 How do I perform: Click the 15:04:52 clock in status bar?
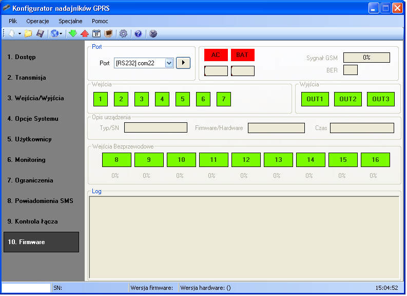coord(386,288)
